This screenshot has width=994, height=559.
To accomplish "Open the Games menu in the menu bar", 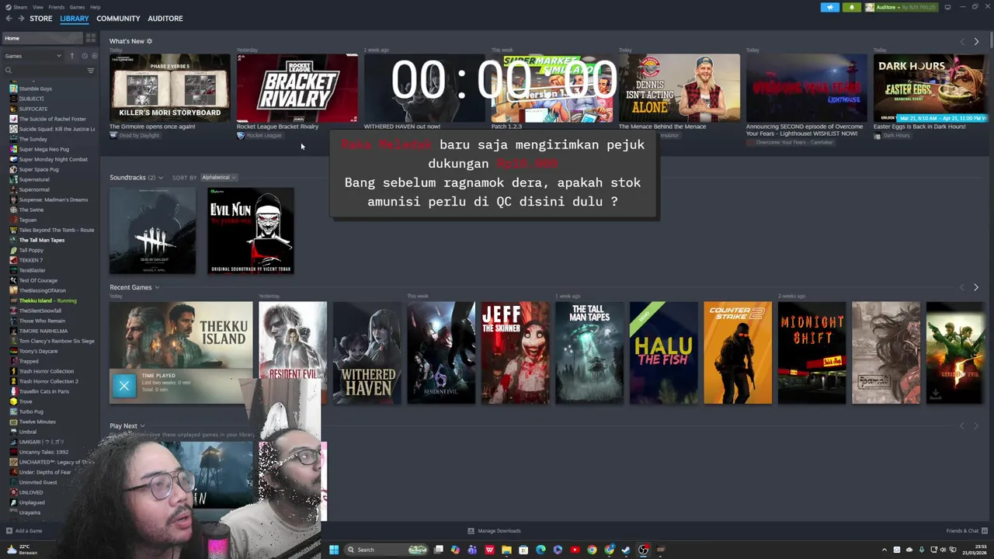I will [77, 7].
